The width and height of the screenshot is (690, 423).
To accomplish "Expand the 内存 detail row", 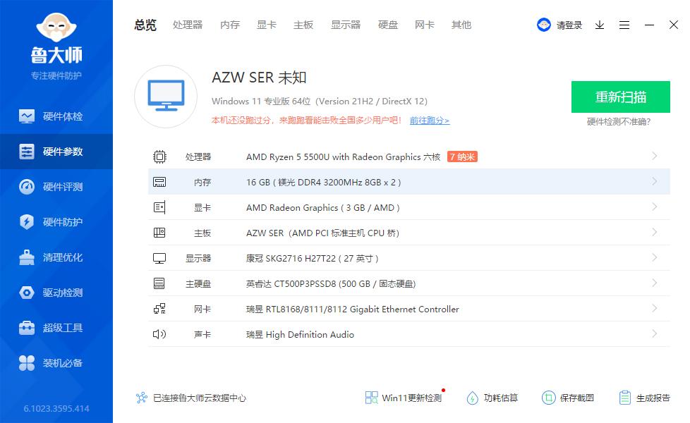I will click(x=409, y=182).
